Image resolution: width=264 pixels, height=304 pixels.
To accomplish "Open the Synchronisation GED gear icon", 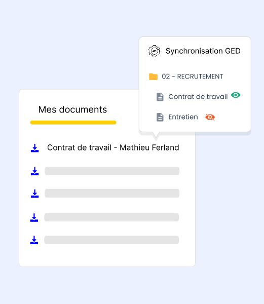I will tap(154, 51).
